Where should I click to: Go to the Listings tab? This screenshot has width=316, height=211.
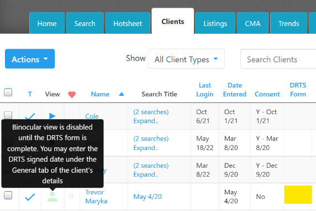click(x=215, y=23)
